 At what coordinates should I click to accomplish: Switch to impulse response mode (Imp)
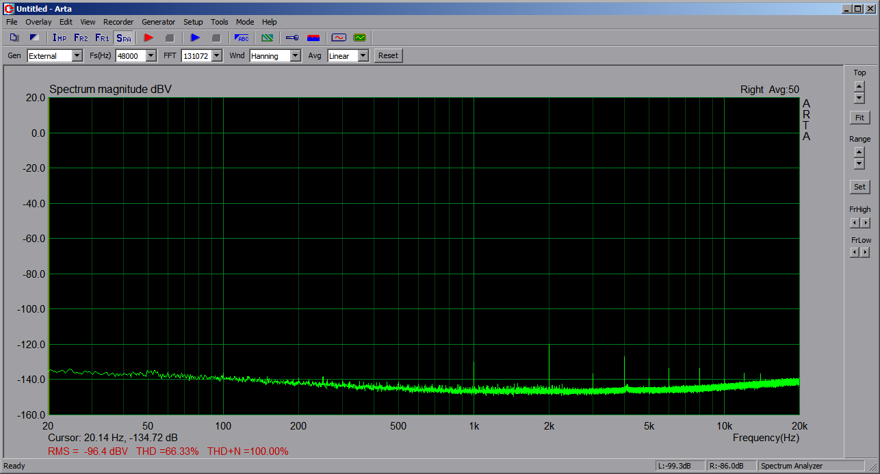pyautogui.click(x=60, y=38)
